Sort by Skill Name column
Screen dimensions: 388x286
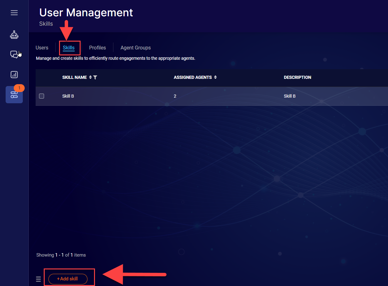coord(91,77)
